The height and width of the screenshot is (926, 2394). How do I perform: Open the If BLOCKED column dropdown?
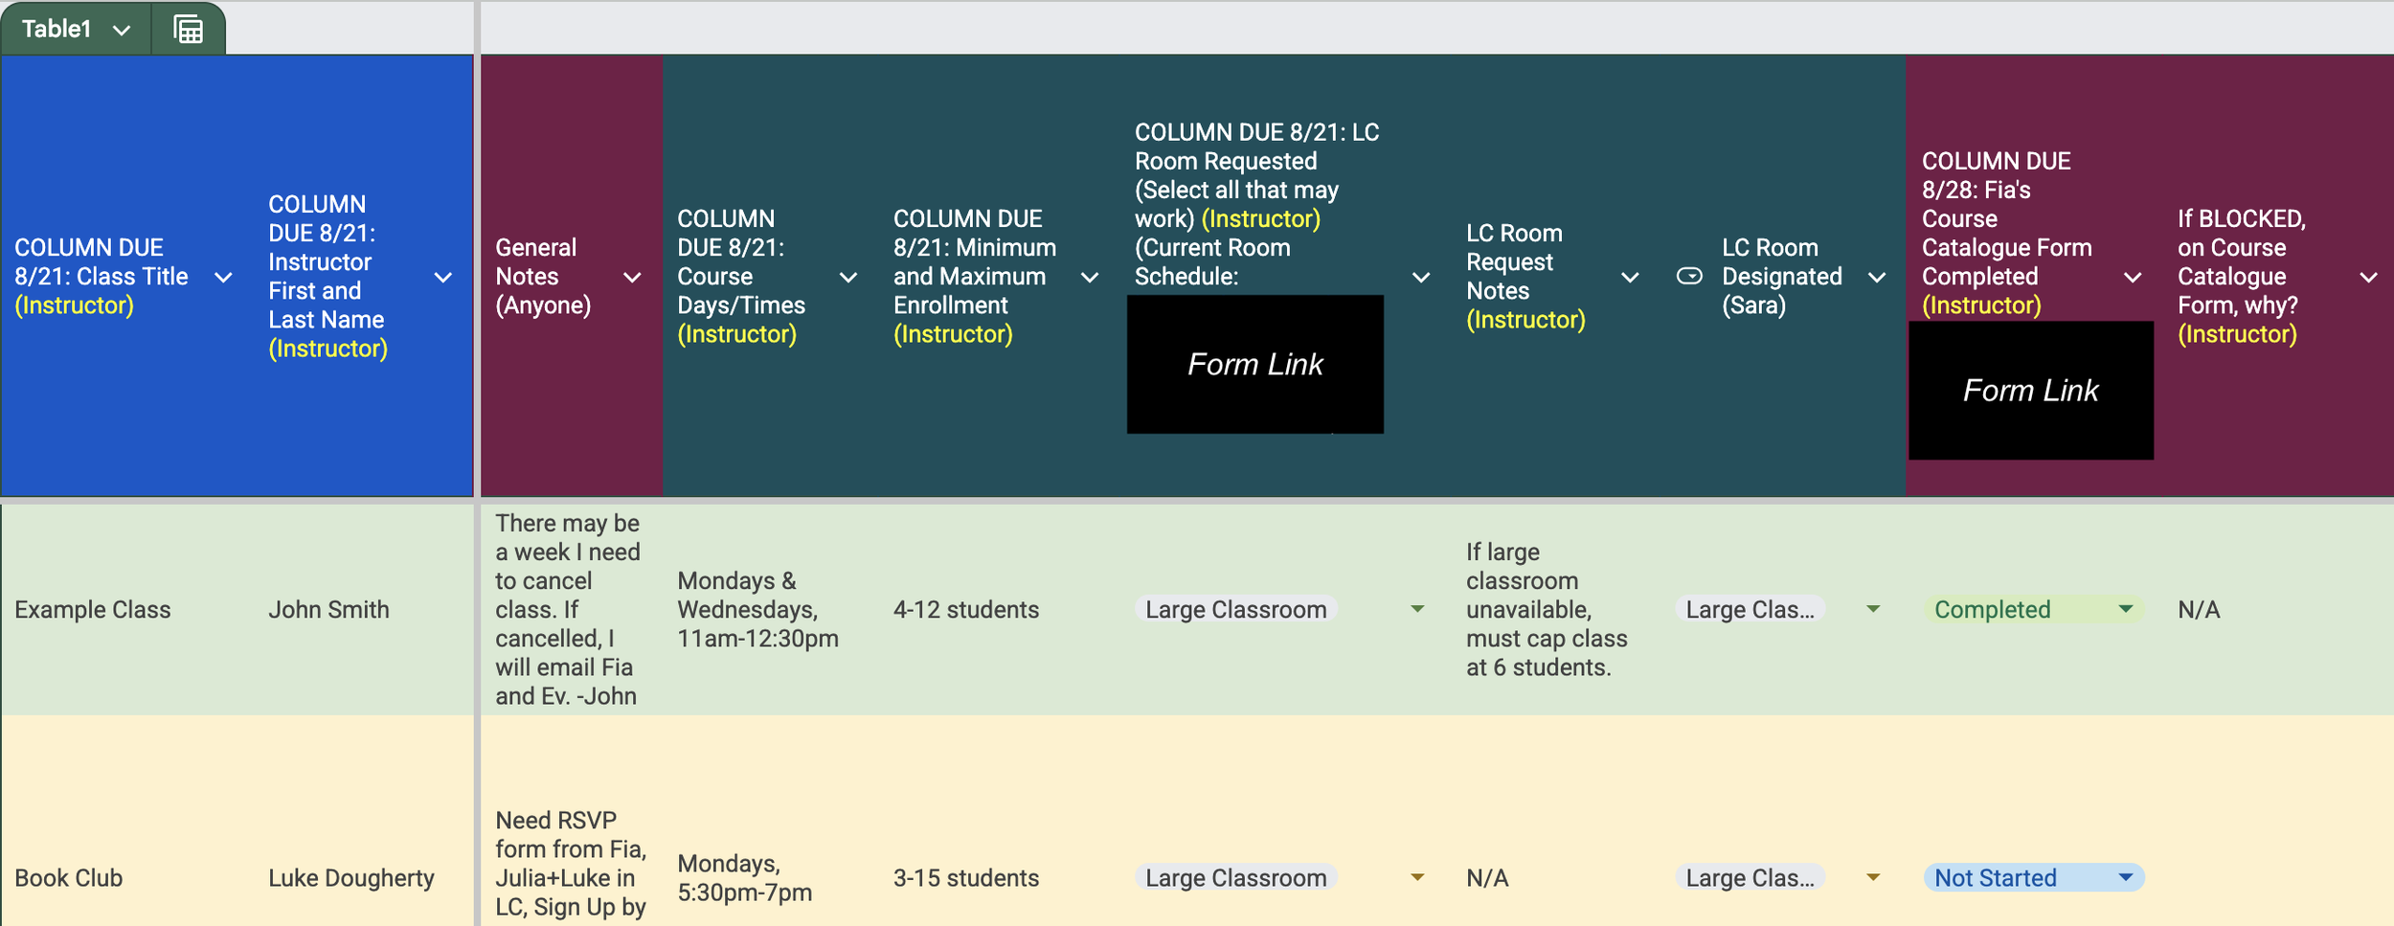tap(2368, 278)
